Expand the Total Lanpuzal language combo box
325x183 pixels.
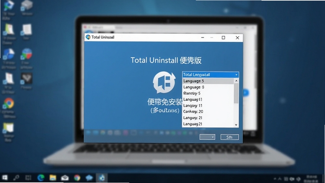pyautogui.click(x=210, y=74)
